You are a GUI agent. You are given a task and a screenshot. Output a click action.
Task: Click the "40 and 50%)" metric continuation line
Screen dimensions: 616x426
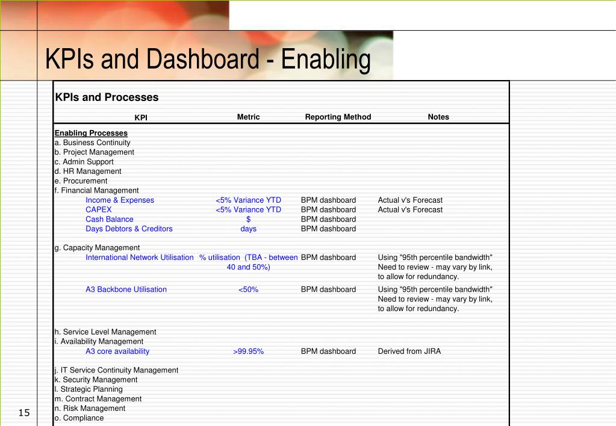click(248, 267)
